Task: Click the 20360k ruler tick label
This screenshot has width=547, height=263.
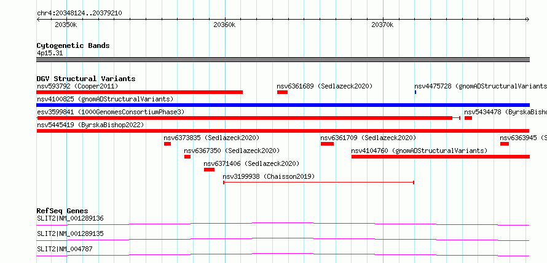Action: (x=224, y=25)
